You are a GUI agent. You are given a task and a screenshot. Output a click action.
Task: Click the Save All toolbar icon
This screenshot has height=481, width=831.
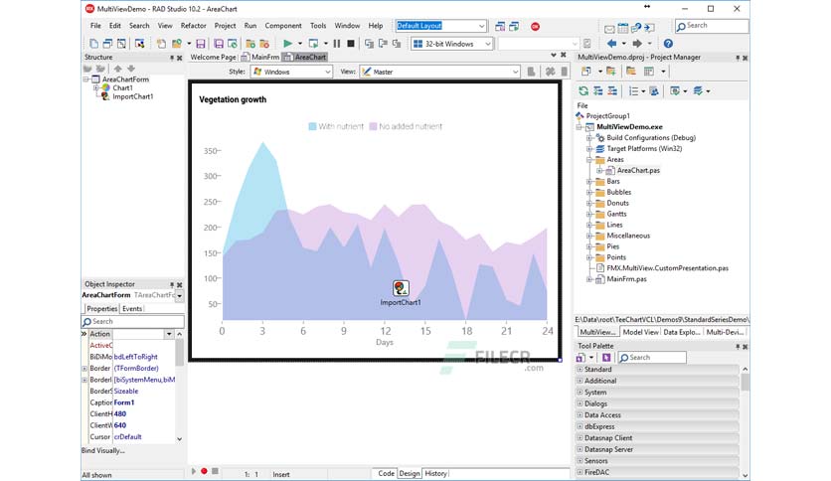219,44
